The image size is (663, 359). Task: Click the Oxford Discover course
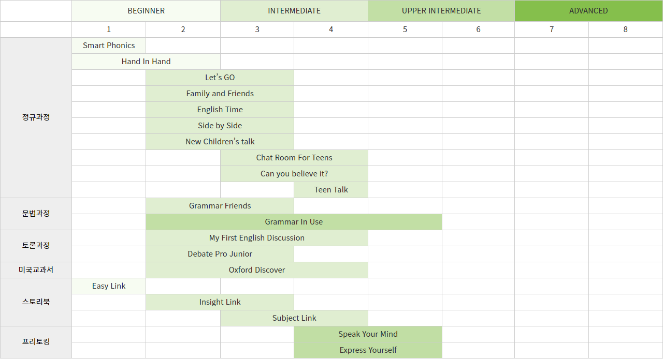pos(257,270)
